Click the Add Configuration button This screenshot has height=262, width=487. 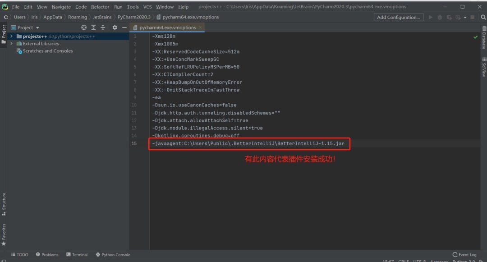coord(399,17)
